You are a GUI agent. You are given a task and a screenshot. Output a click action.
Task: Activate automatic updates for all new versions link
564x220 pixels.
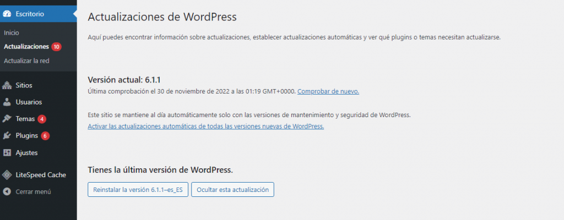pos(206,127)
